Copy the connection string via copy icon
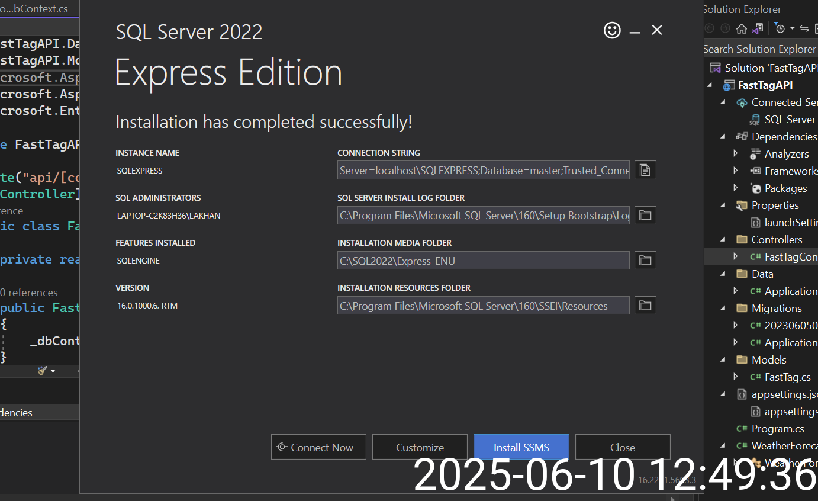The width and height of the screenshot is (818, 501). tap(645, 171)
